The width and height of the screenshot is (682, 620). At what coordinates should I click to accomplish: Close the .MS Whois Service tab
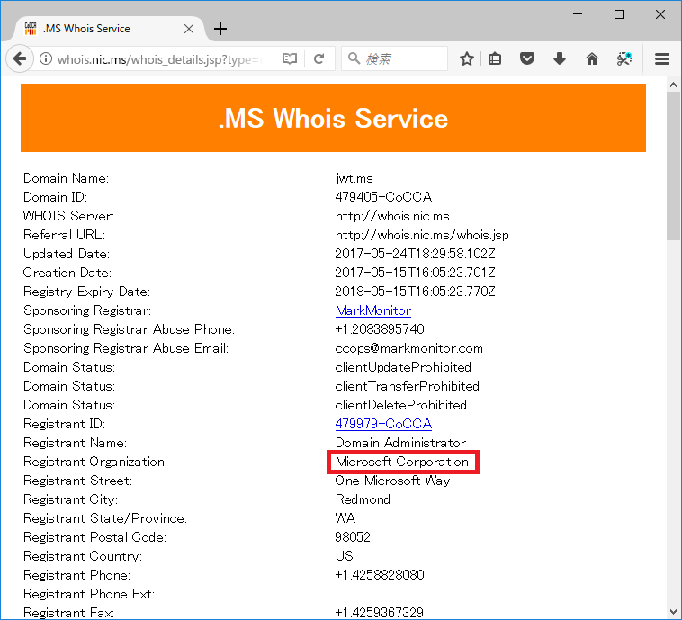[189, 29]
